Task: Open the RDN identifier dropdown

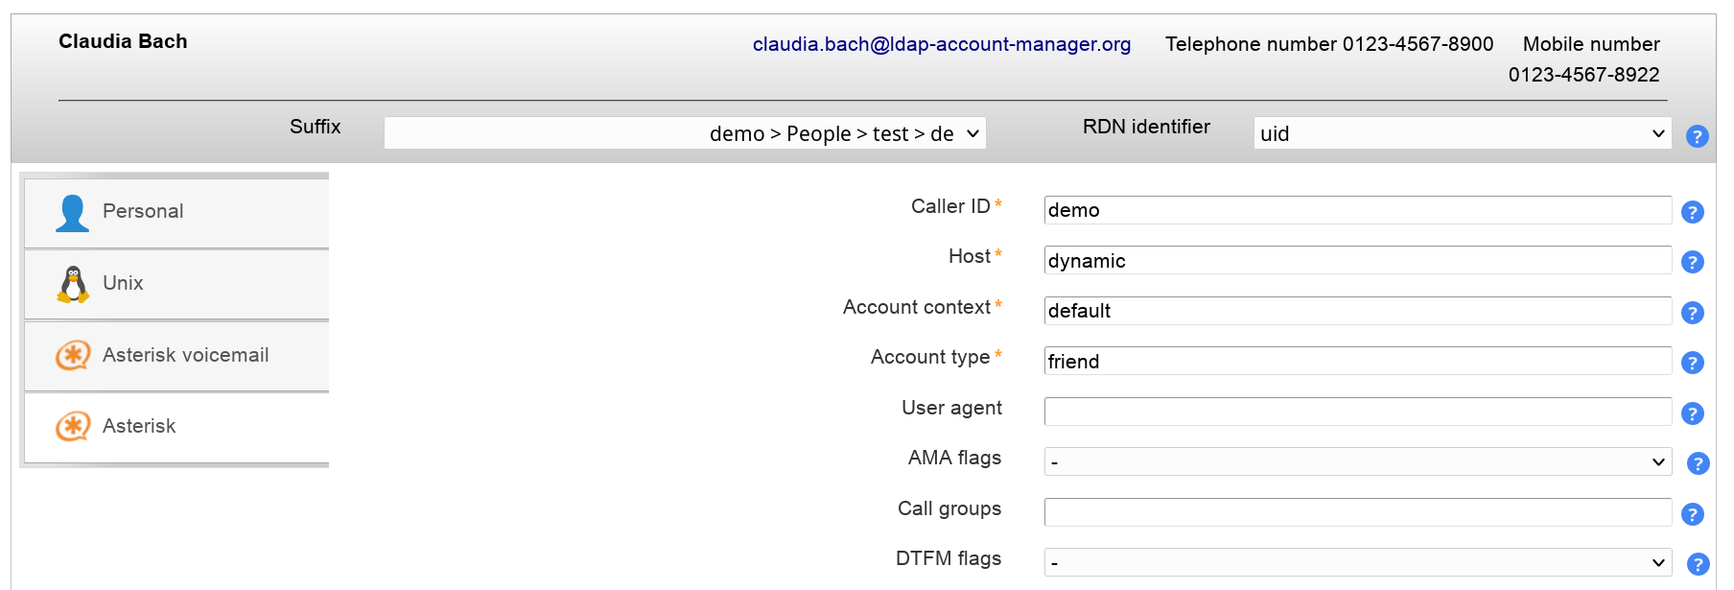Action: [1462, 133]
